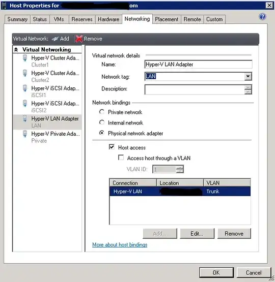Enable Access host through a VLAN
275x282 pixels.
click(x=121, y=158)
